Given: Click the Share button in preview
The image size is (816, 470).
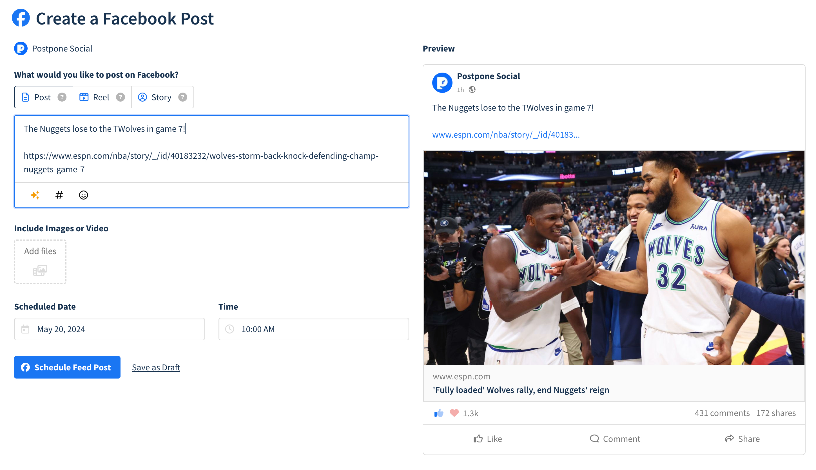Looking at the screenshot, I should [x=742, y=439].
